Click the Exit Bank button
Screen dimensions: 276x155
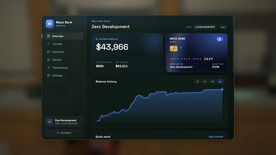coord(64,133)
